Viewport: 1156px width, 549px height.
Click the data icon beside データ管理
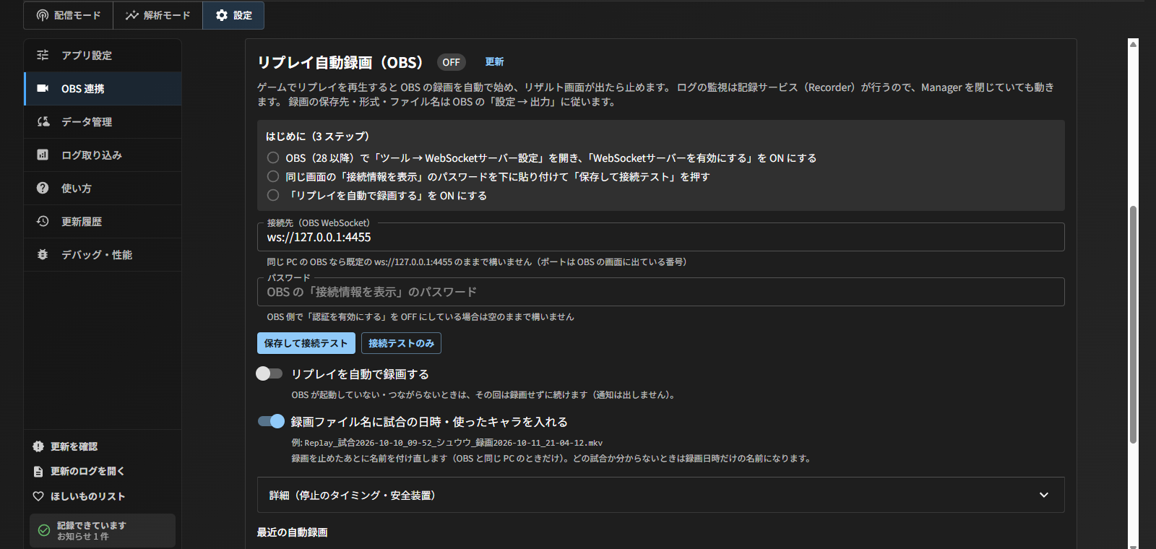(x=43, y=121)
